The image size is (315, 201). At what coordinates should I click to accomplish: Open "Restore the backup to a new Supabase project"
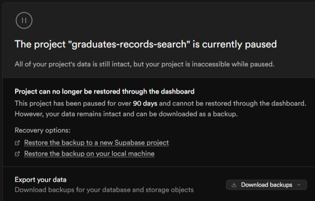(96, 143)
